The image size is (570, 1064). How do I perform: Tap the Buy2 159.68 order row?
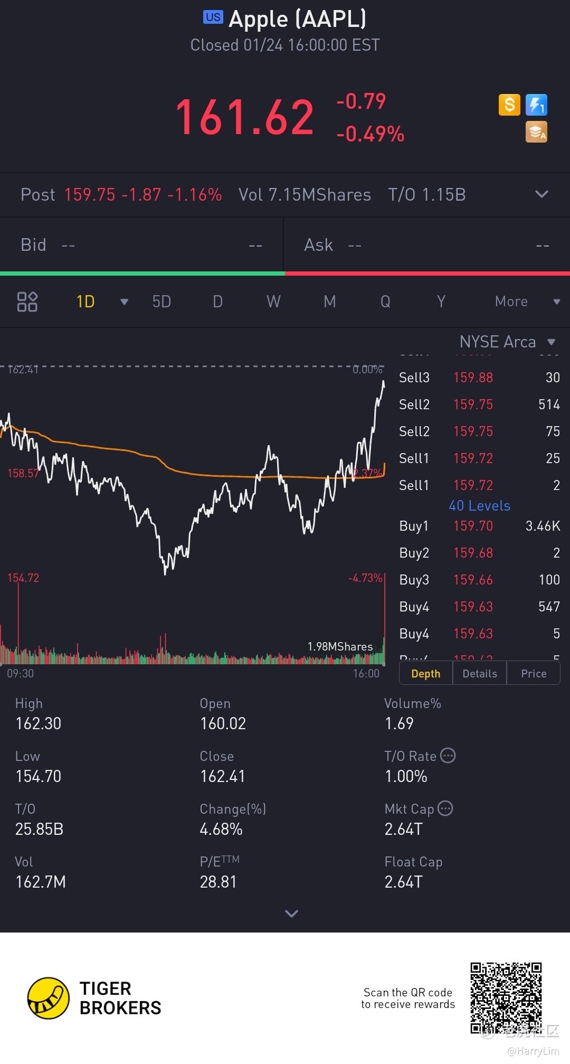pos(479,553)
